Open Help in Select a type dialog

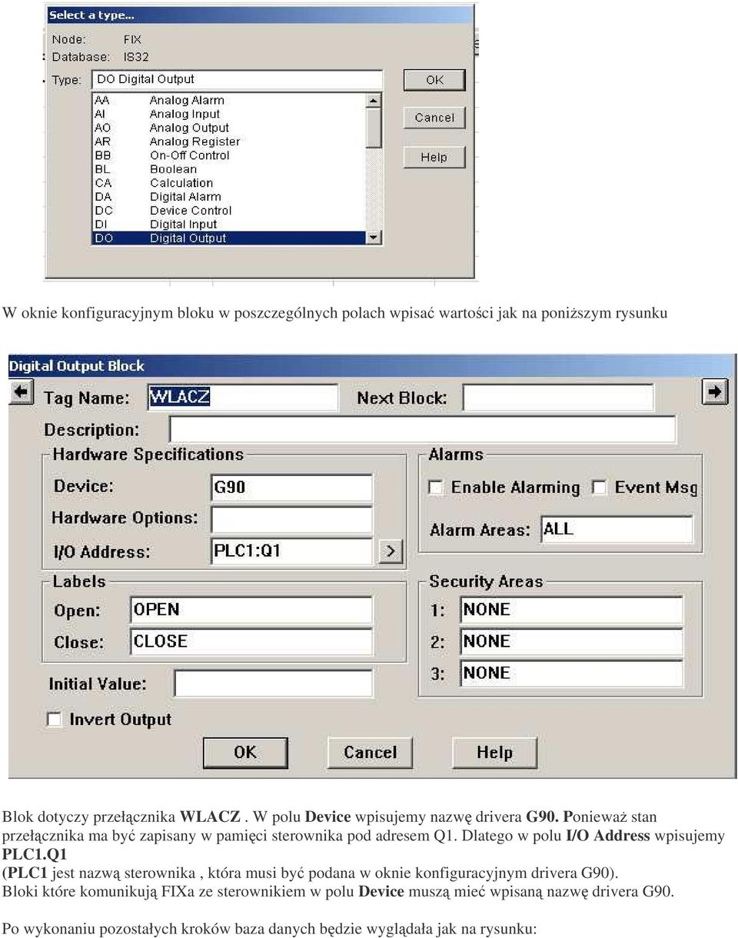point(434,157)
